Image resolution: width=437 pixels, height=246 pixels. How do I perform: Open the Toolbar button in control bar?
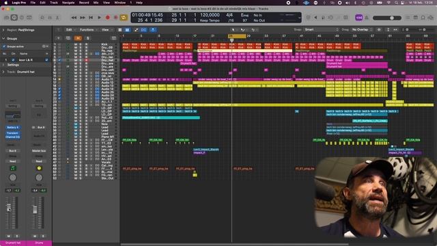pyautogui.click(x=29, y=18)
